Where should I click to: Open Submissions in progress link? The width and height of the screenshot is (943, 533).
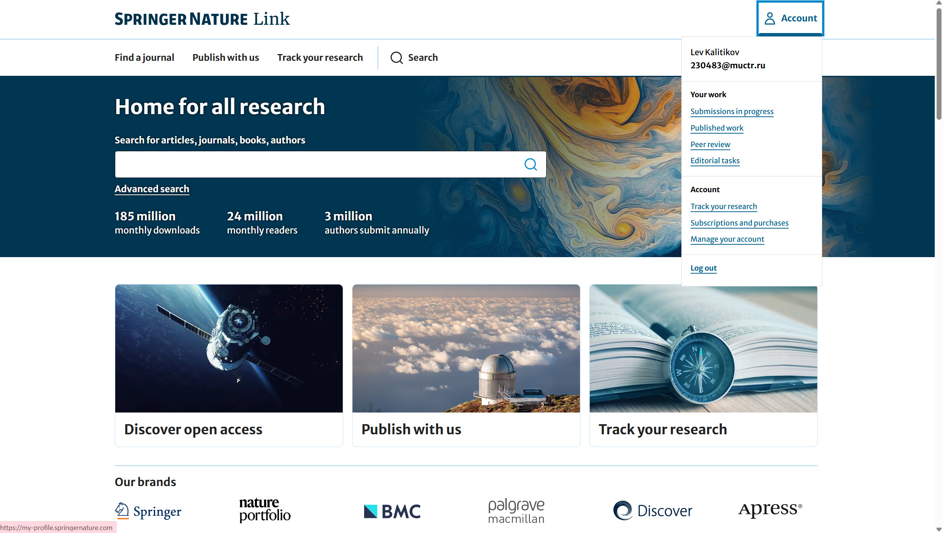(732, 111)
